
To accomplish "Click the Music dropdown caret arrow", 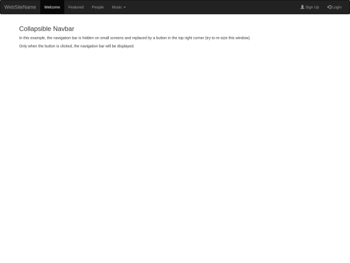I will (x=124, y=7).
